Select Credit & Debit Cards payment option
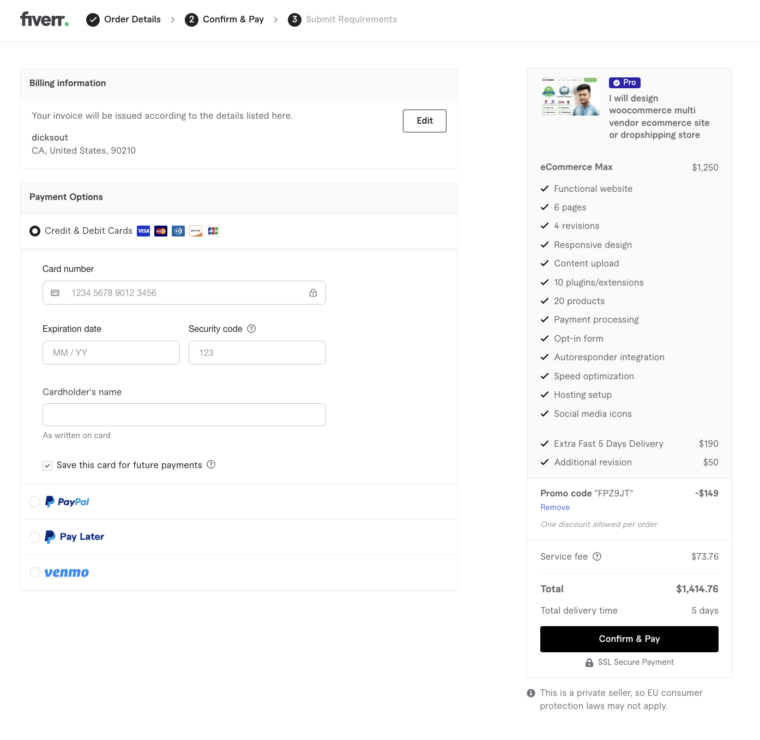Screen dimensions: 760x740 (35, 231)
